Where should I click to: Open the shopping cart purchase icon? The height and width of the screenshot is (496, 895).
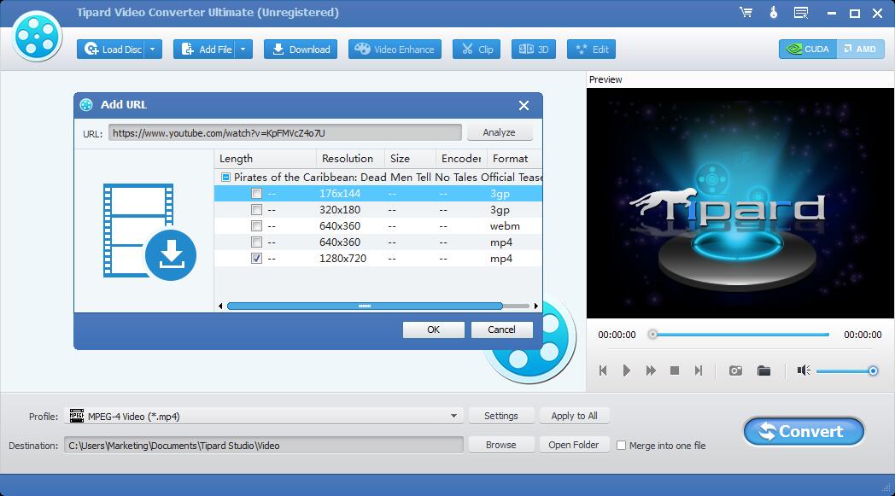(x=746, y=13)
